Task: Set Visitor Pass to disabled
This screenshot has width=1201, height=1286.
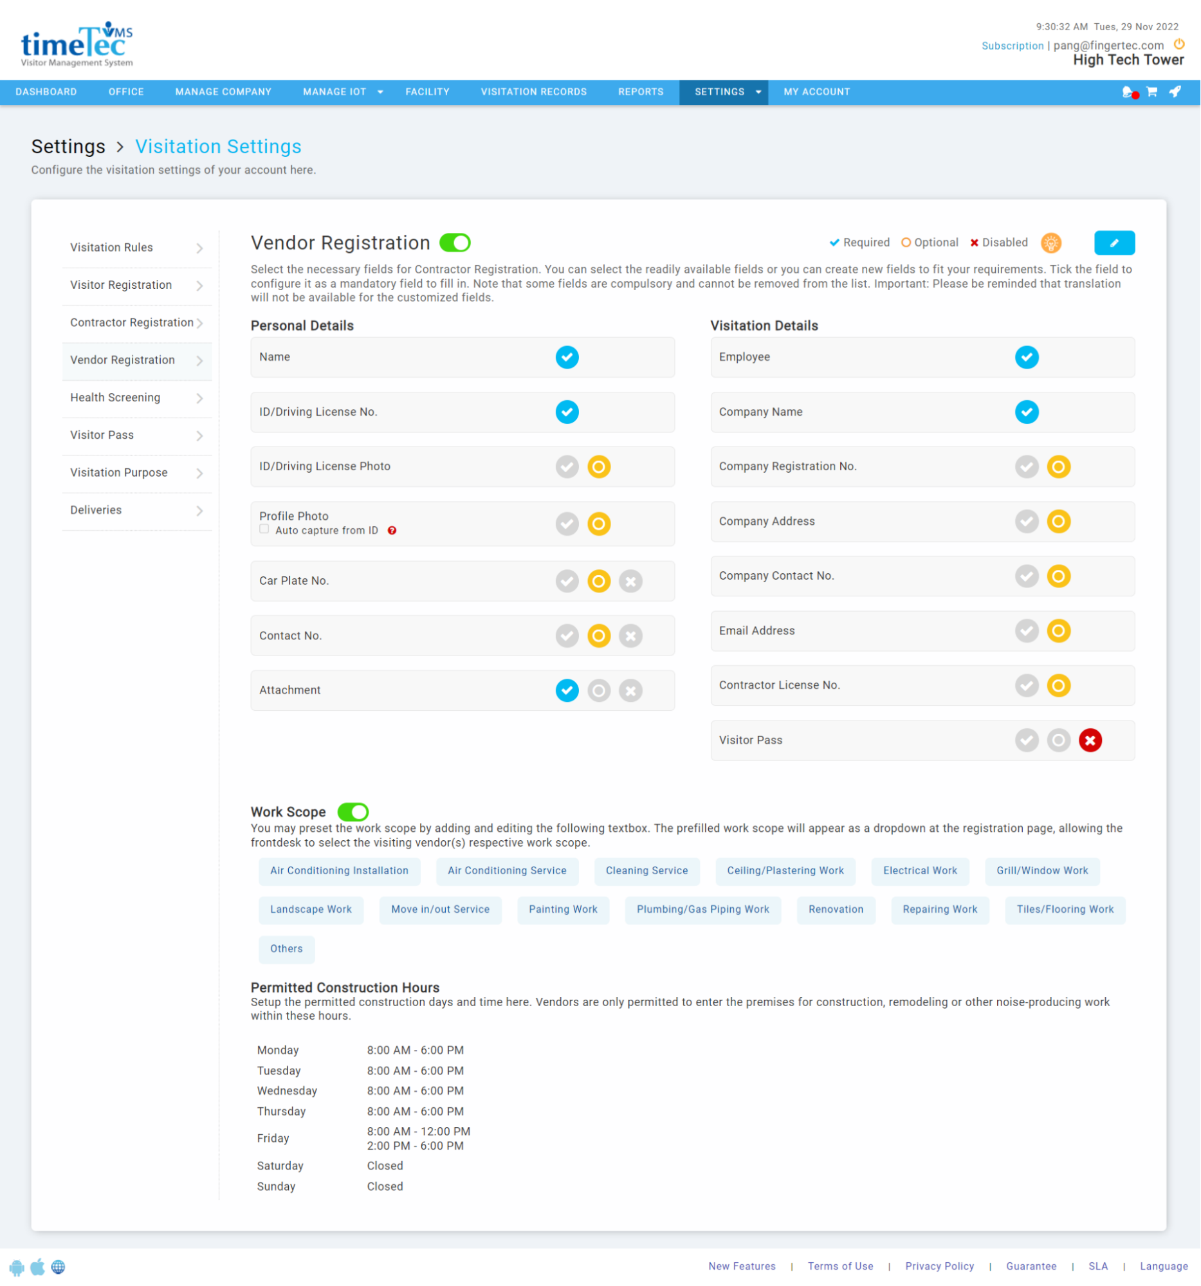Action: pos(1090,740)
